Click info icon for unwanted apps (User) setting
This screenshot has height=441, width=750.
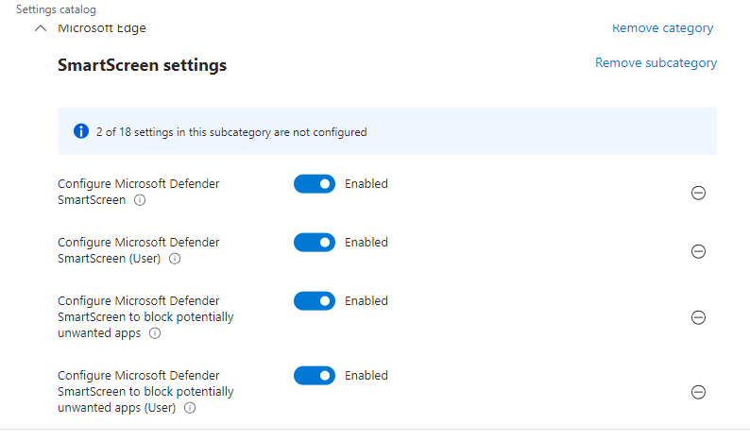tap(190, 408)
